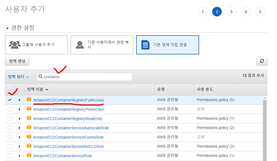This screenshot has height=161, width=277.
Task: Click the orange box icon for AmazonEC2ContainerServiceEventsRole
Action: [29, 137]
